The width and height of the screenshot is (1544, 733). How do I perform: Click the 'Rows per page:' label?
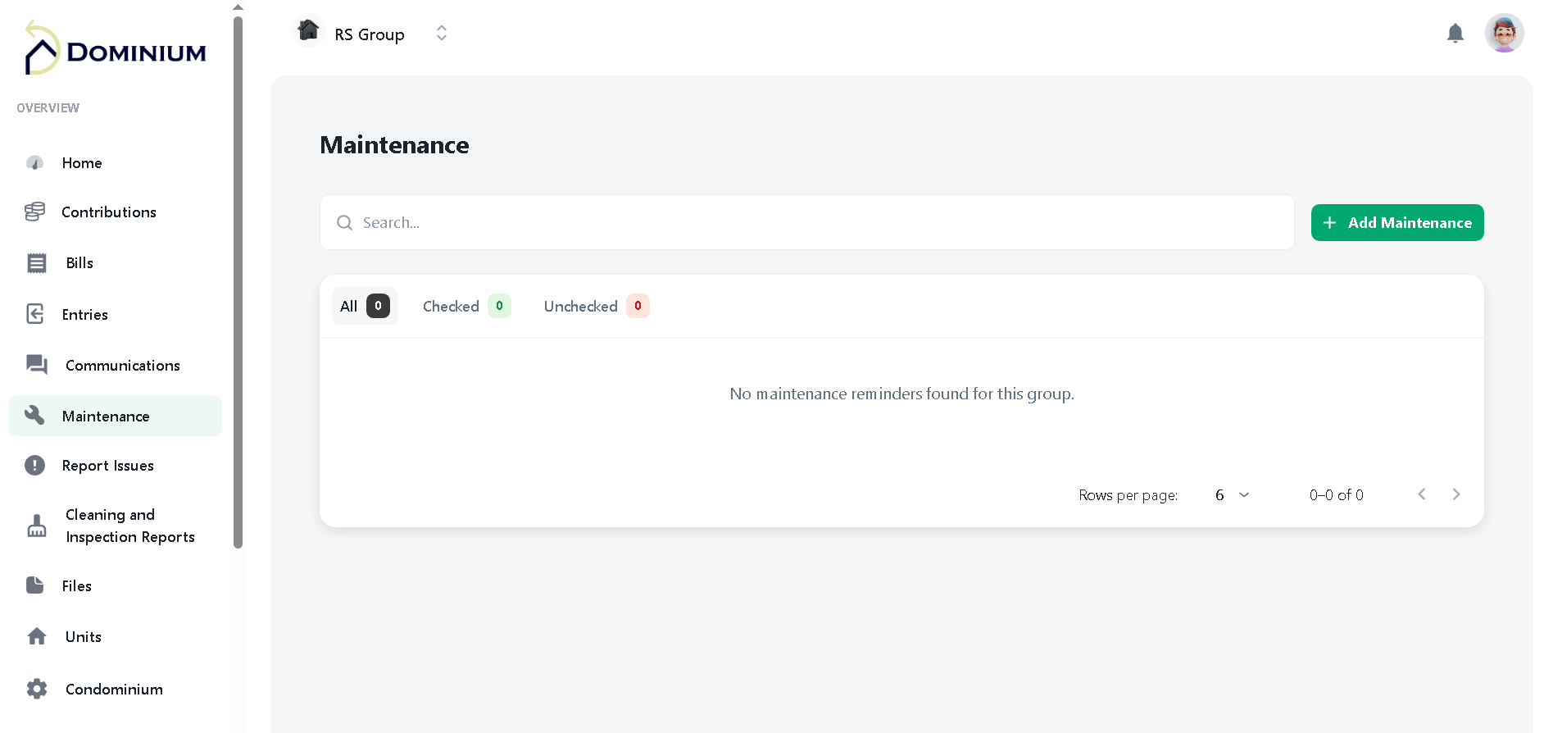(x=1128, y=495)
